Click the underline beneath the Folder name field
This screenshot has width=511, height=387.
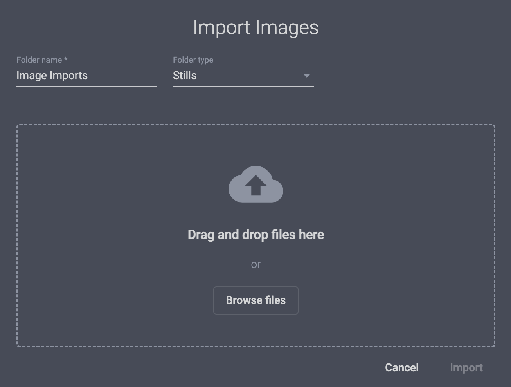pos(86,86)
